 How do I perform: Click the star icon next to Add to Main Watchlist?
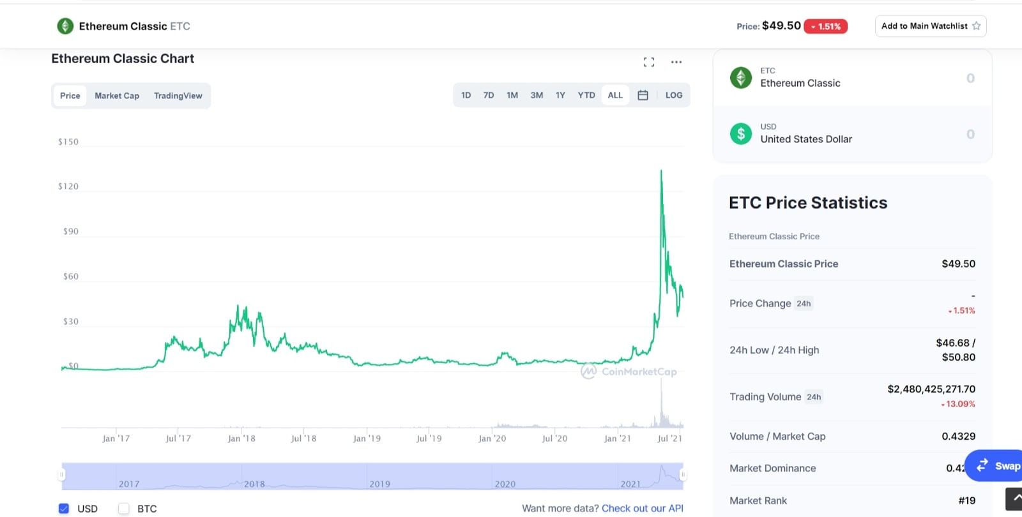coord(977,26)
